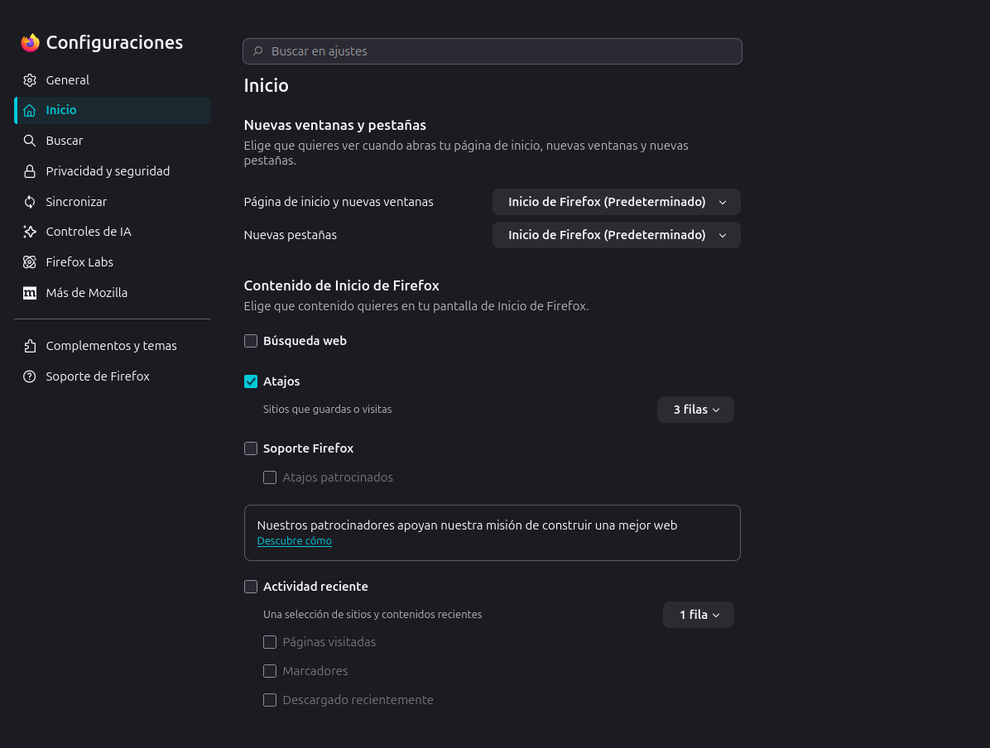Image resolution: width=990 pixels, height=748 pixels.
Task: Click the Soporte de Firefox help icon
Action: click(x=30, y=376)
